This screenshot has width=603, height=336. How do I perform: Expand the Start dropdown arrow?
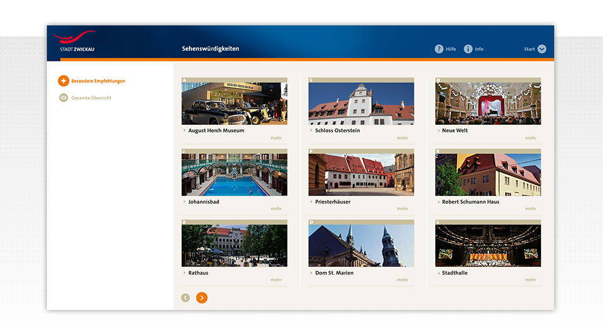[542, 49]
